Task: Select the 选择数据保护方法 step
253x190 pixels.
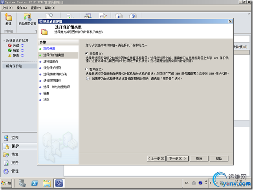Action: [x=55, y=74]
